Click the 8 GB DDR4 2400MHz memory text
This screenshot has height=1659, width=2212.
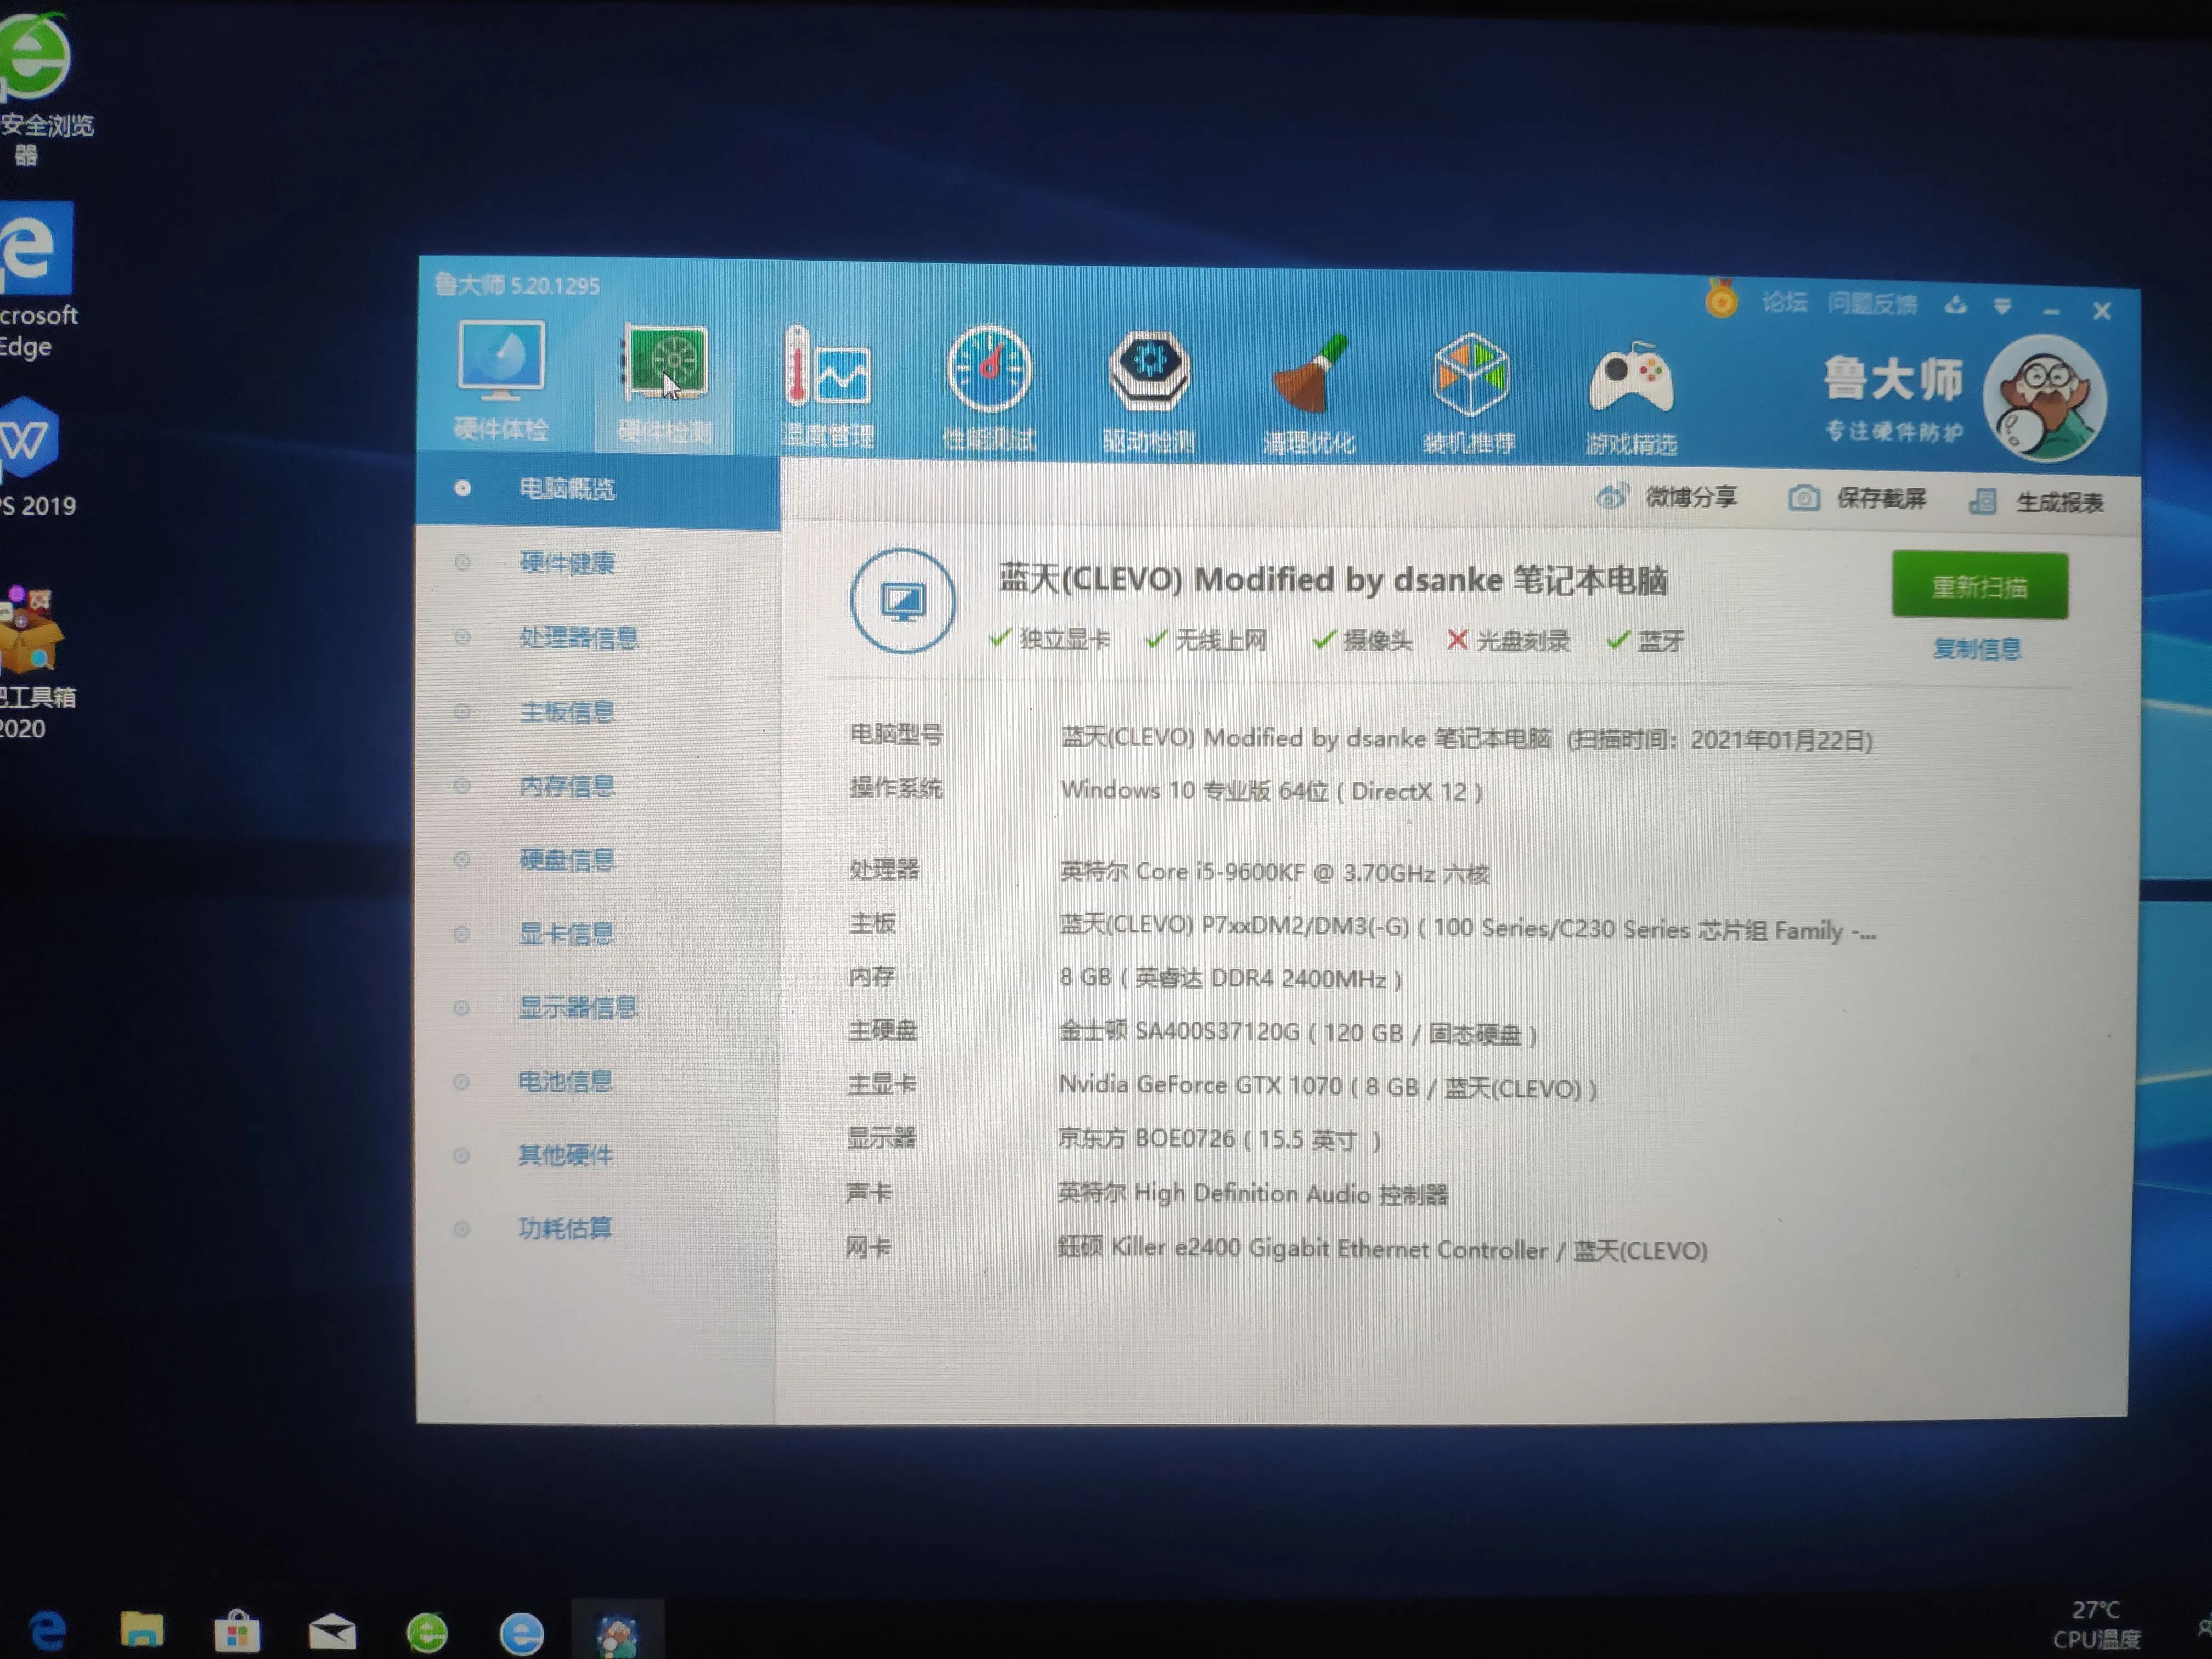1230,977
